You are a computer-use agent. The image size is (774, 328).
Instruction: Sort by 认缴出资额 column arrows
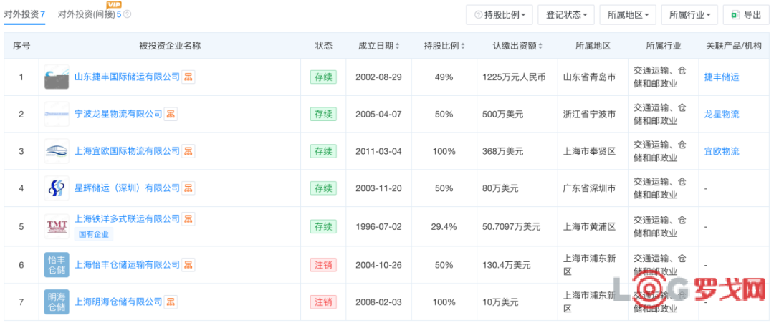[540, 46]
